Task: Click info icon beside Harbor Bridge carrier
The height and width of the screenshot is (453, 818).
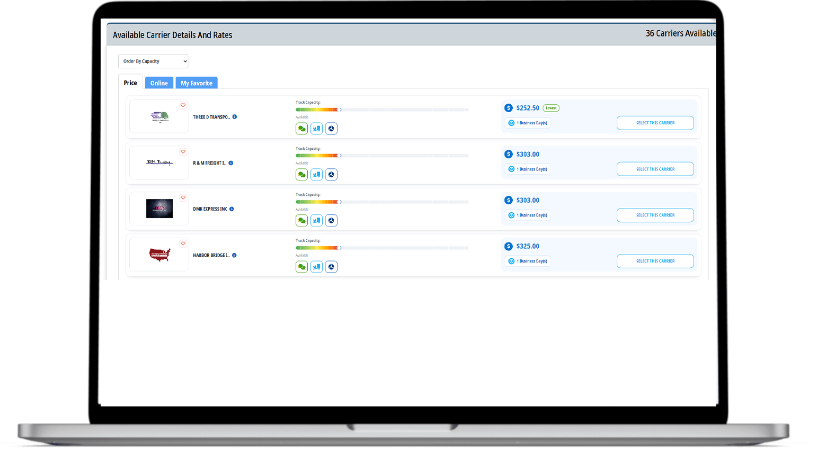Action: (234, 255)
